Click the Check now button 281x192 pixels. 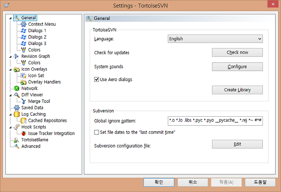tap(237, 52)
